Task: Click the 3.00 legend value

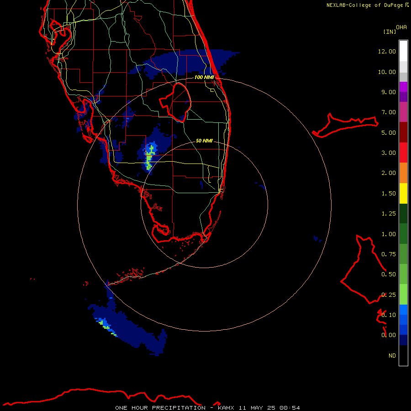Action: pyautogui.click(x=389, y=153)
